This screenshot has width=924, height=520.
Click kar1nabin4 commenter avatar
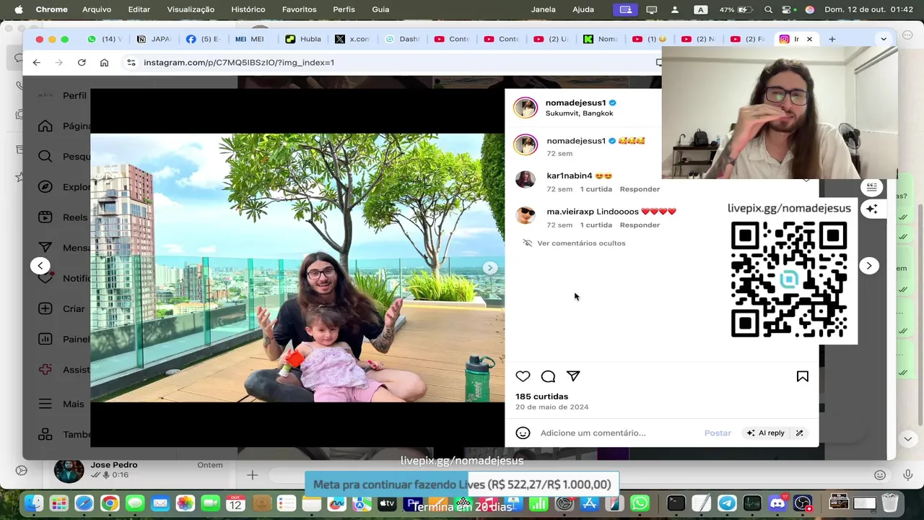point(526,179)
